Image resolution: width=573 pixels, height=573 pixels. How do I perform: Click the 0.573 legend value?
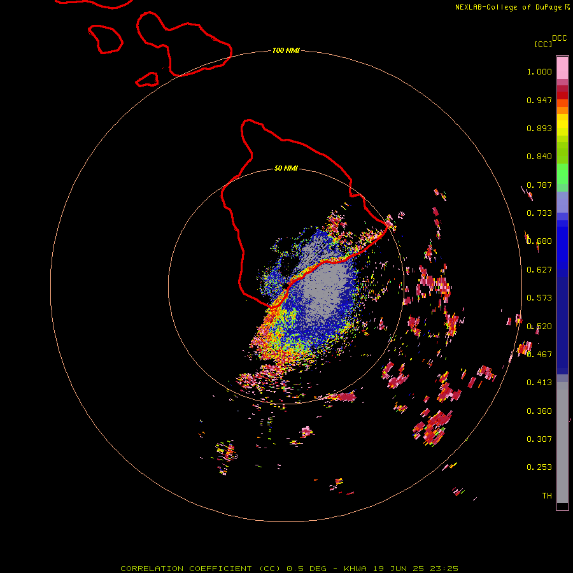pos(539,298)
